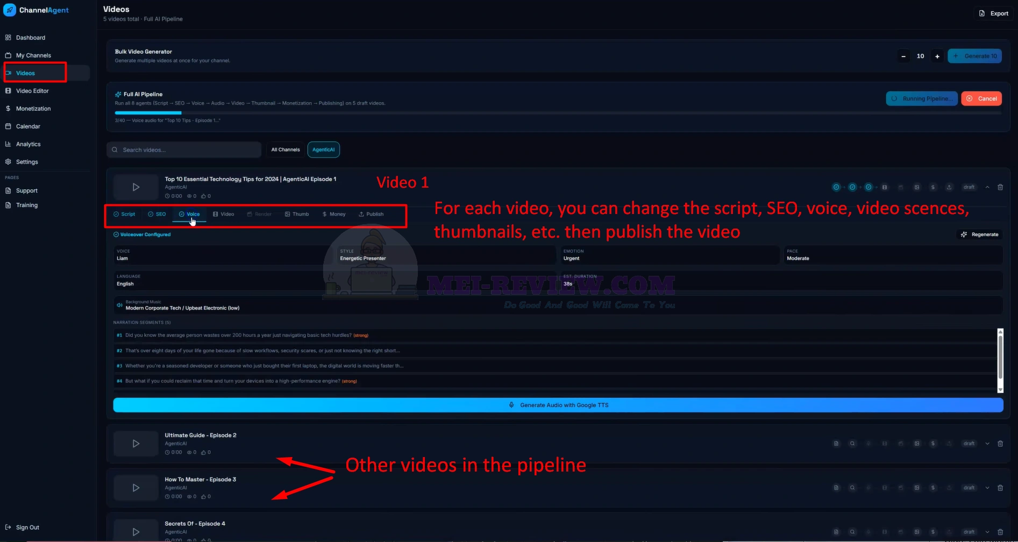Select narration segment #1 text
The height and width of the screenshot is (542, 1018).
tap(238, 336)
